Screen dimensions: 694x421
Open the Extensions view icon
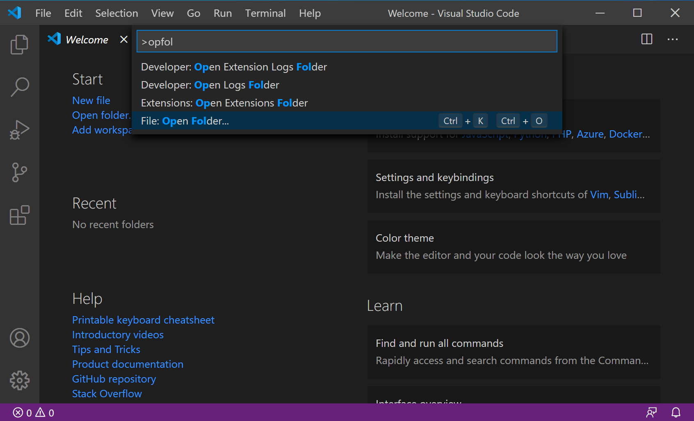[x=19, y=215]
